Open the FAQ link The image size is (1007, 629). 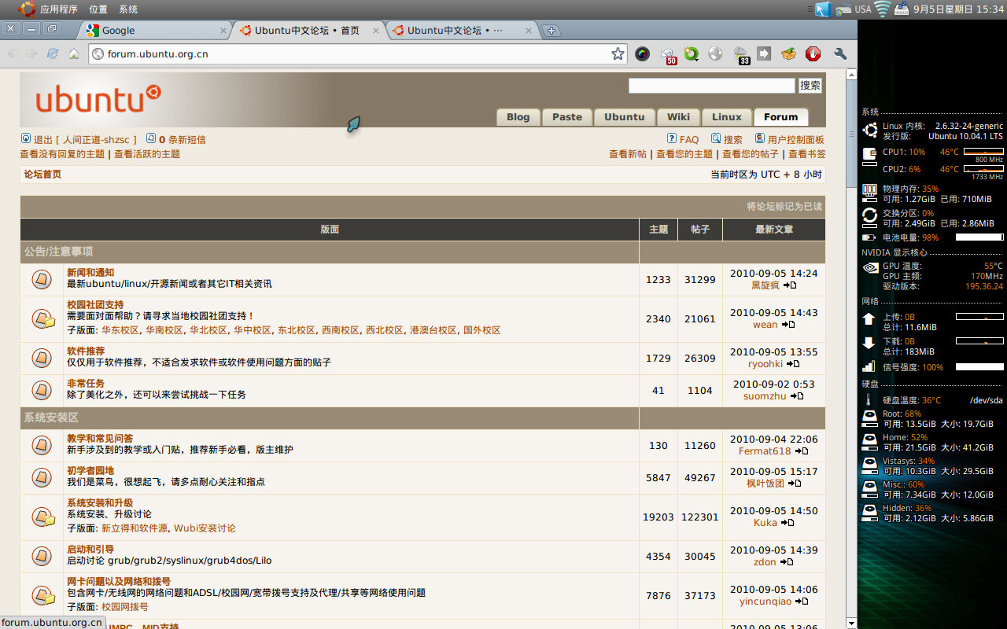click(689, 140)
